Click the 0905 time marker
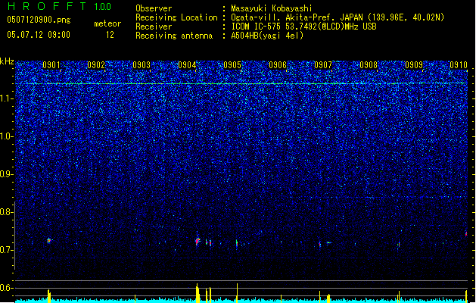Screen dimensions: 476x303 [232, 65]
